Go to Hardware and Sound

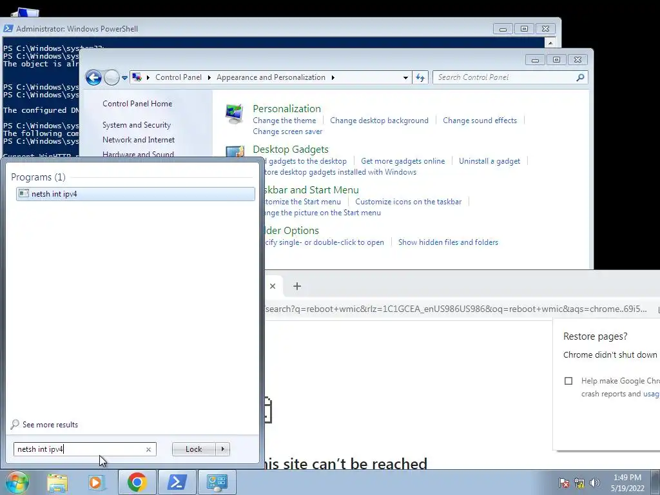point(138,155)
